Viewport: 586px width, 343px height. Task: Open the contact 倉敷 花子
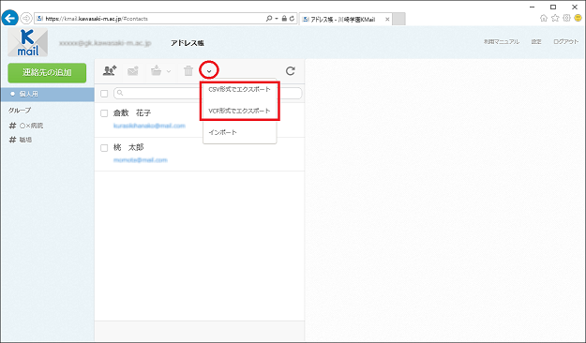(x=132, y=112)
